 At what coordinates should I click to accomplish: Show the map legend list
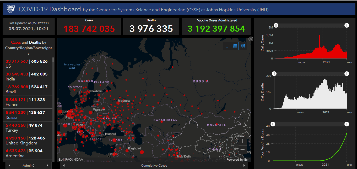coord(235,46)
